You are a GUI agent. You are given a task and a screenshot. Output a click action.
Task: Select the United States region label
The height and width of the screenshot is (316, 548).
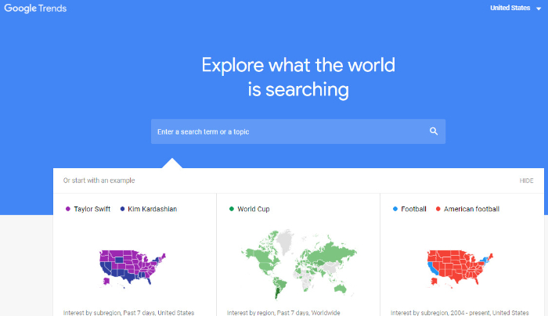tap(510, 8)
